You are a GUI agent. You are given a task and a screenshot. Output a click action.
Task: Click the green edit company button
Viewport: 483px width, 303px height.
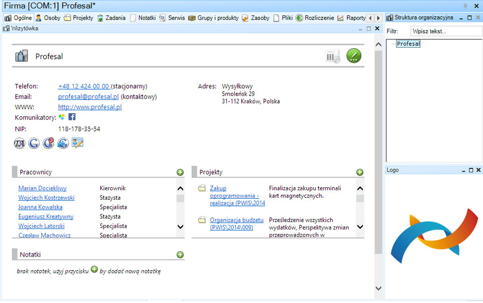(354, 56)
